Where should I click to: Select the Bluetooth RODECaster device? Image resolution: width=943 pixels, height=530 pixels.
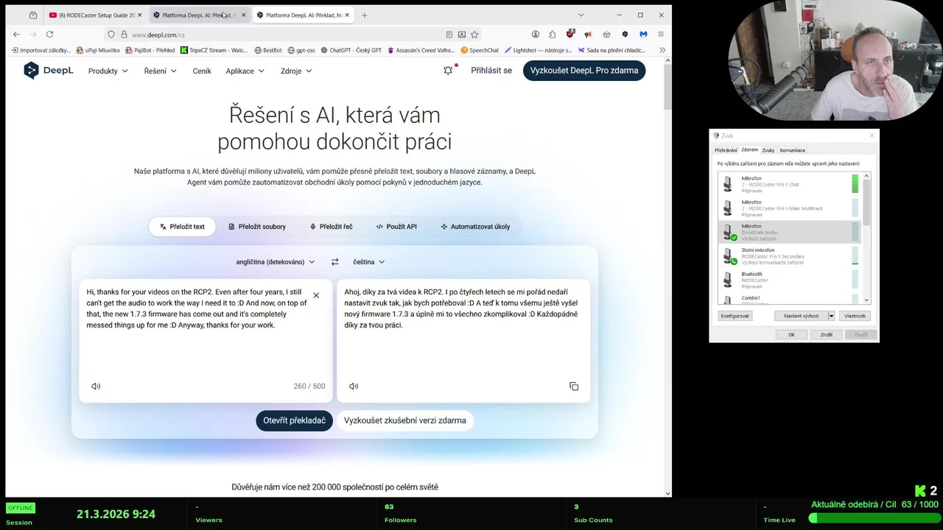click(788, 280)
